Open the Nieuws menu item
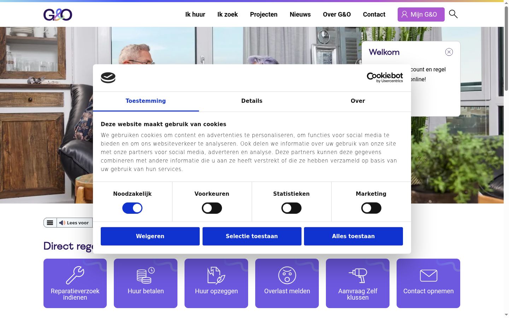Image resolution: width=509 pixels, height=318 pixels. point(300,14)
